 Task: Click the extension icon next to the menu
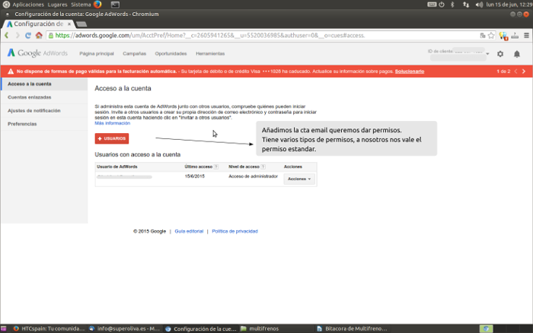[515, 35]
